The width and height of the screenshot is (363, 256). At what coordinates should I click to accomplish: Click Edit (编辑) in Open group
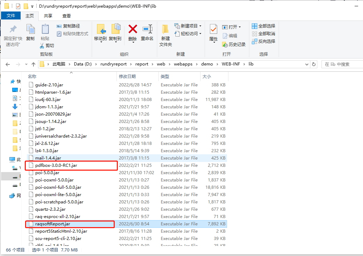click(230, 36)
